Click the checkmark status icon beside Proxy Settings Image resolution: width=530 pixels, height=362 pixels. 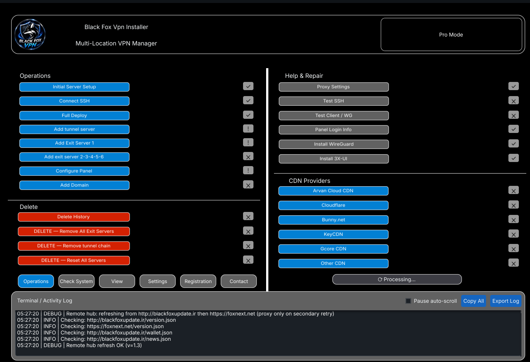[x=514, y=86]
